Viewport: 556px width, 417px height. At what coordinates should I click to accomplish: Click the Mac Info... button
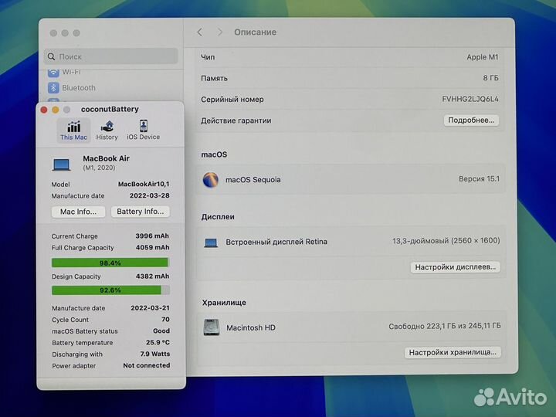point(78,212)
